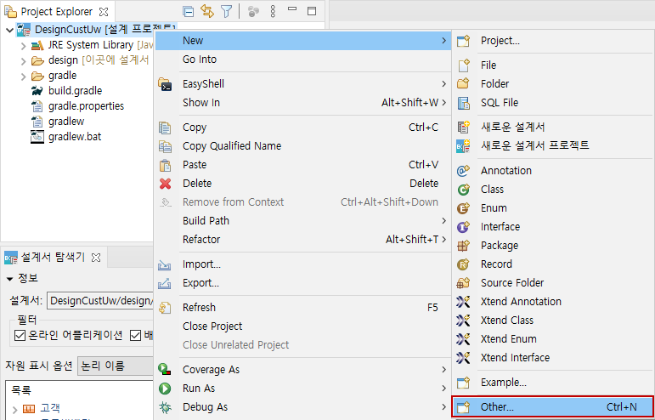Click the Collapse All icon in Project Explorer
The image size is (655, 420).
click(x=189, y=12)
